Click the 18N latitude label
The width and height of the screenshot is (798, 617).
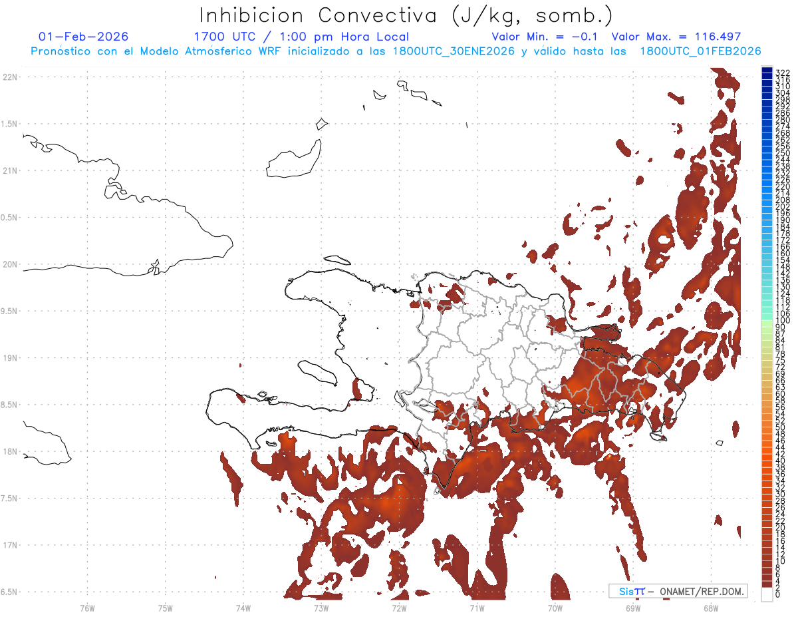click(9, 452)
